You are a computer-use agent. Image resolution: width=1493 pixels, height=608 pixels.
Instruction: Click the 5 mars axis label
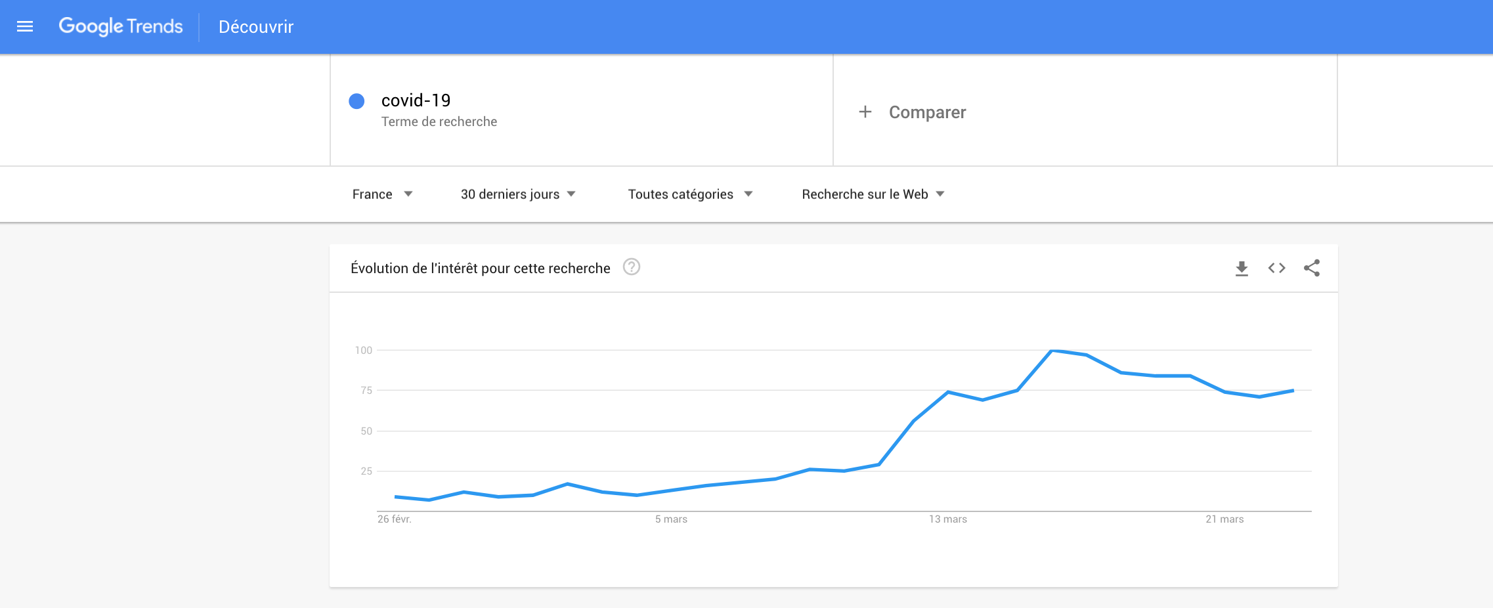(671, 519)
